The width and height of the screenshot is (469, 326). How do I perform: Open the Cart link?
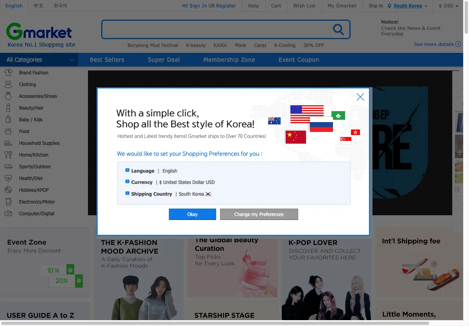point(276,6)
